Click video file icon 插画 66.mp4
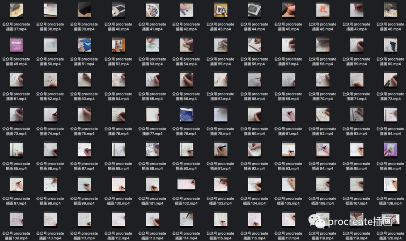Screen dimensions: 406x241 [186, 80]
